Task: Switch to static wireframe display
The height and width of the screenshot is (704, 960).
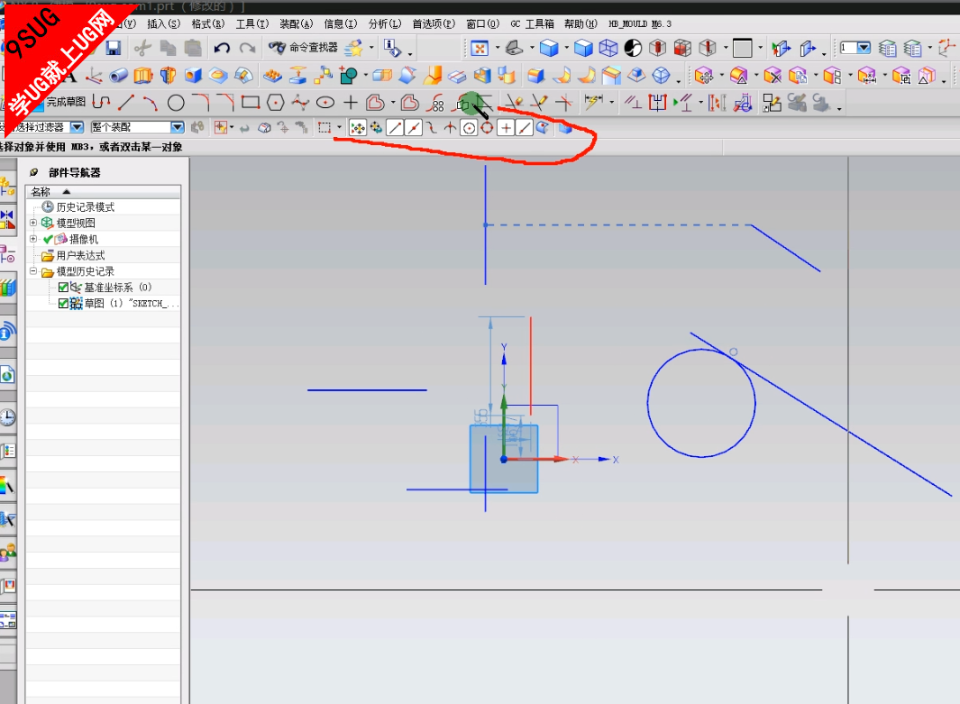Action: 608,48
